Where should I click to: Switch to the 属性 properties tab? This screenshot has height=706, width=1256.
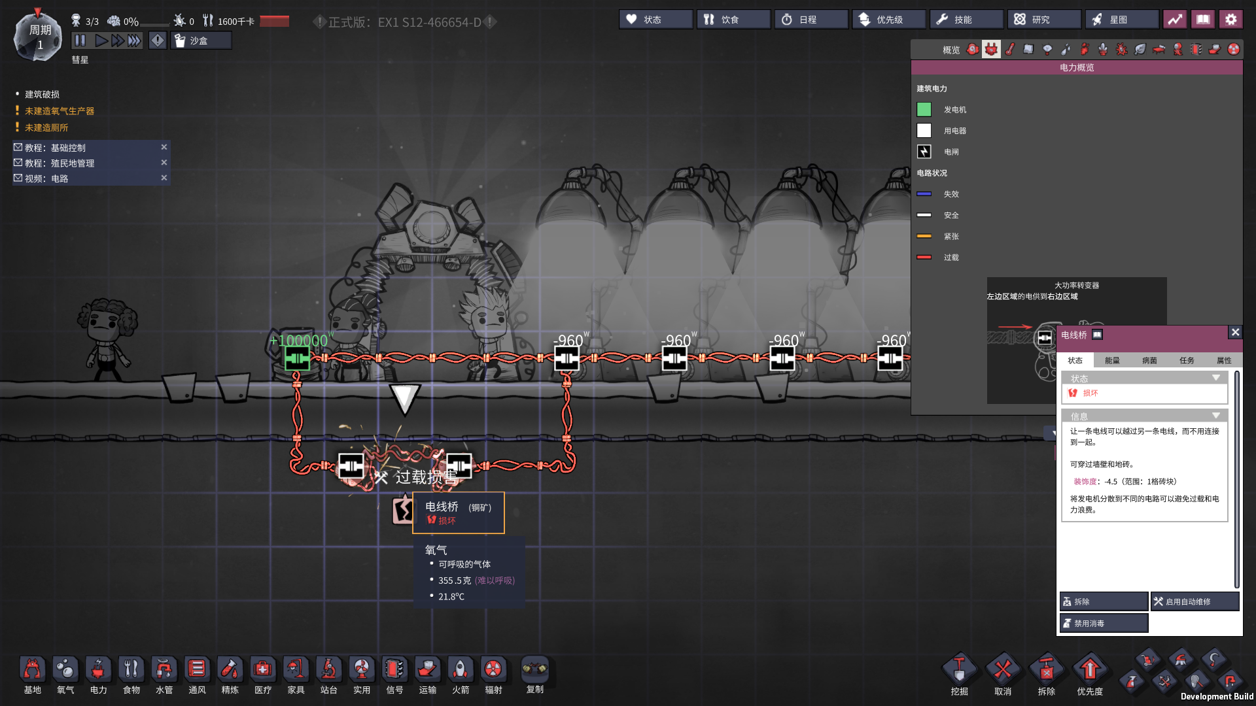1223,360
